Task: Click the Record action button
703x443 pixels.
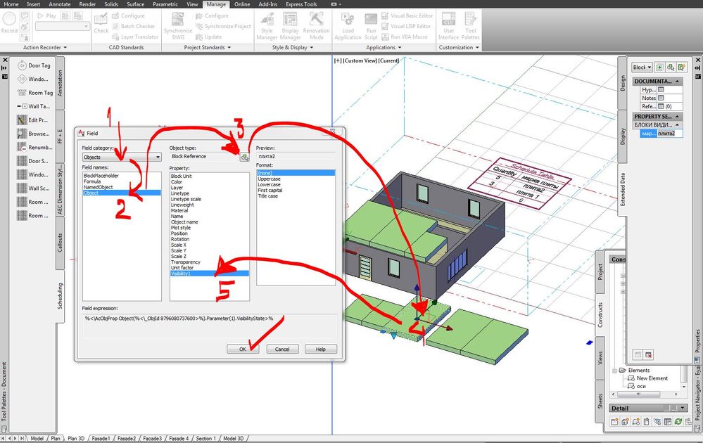Action: pos(9,23)
